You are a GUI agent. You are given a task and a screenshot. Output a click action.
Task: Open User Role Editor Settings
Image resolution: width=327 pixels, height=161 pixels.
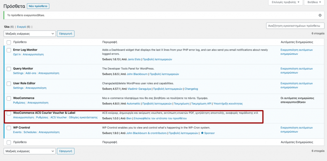point(18,88)
